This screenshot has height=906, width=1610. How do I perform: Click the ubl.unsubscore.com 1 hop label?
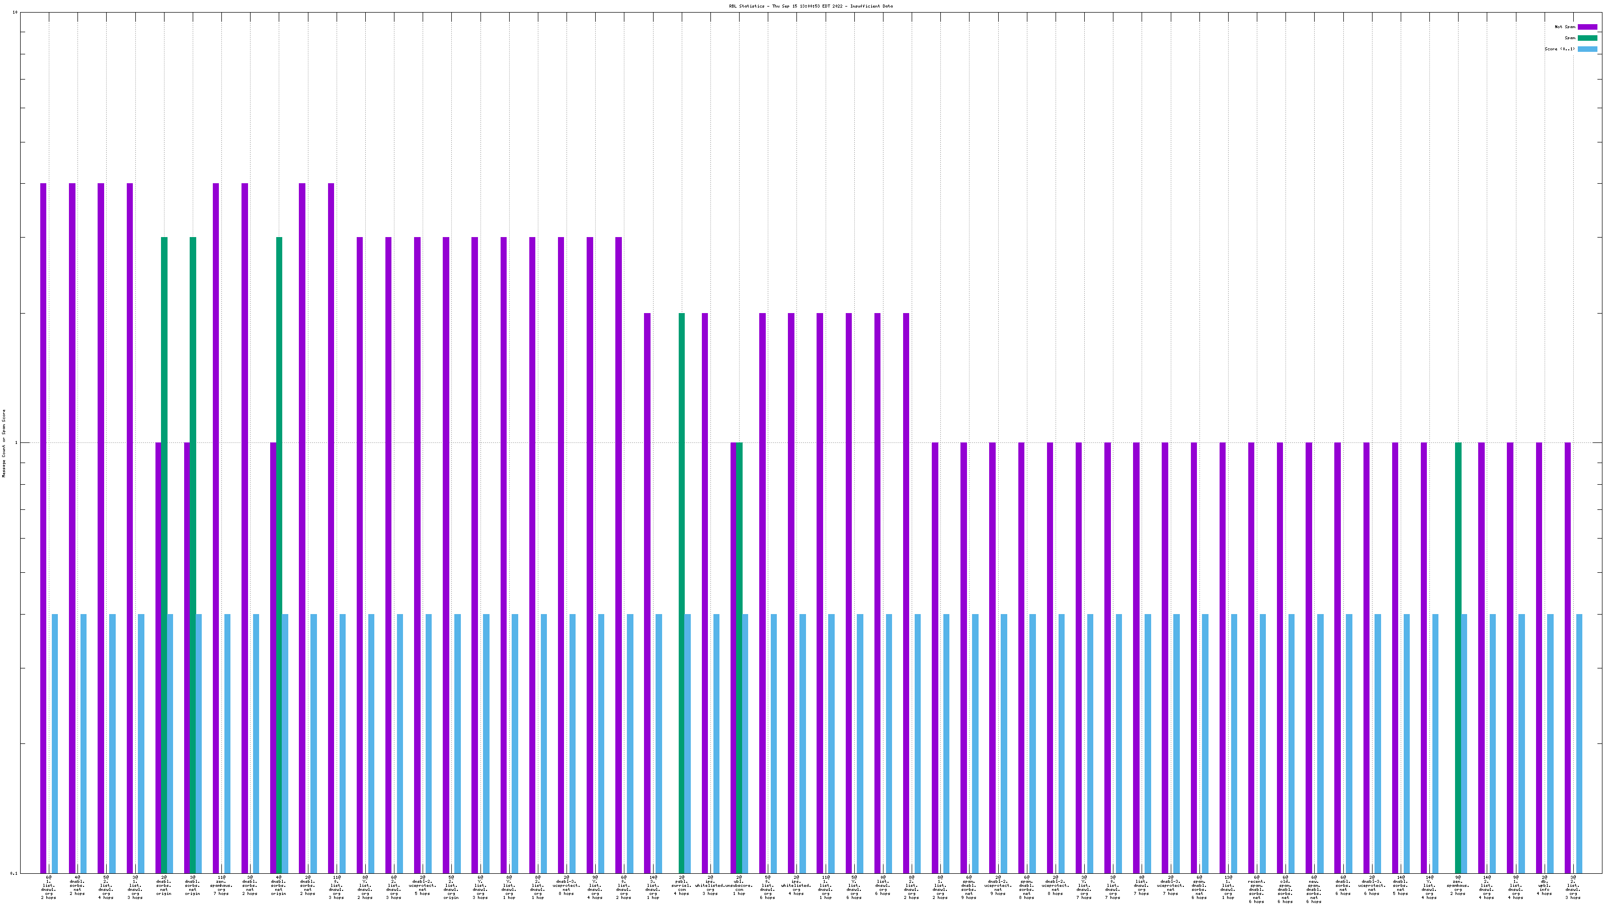click(739, 886)
